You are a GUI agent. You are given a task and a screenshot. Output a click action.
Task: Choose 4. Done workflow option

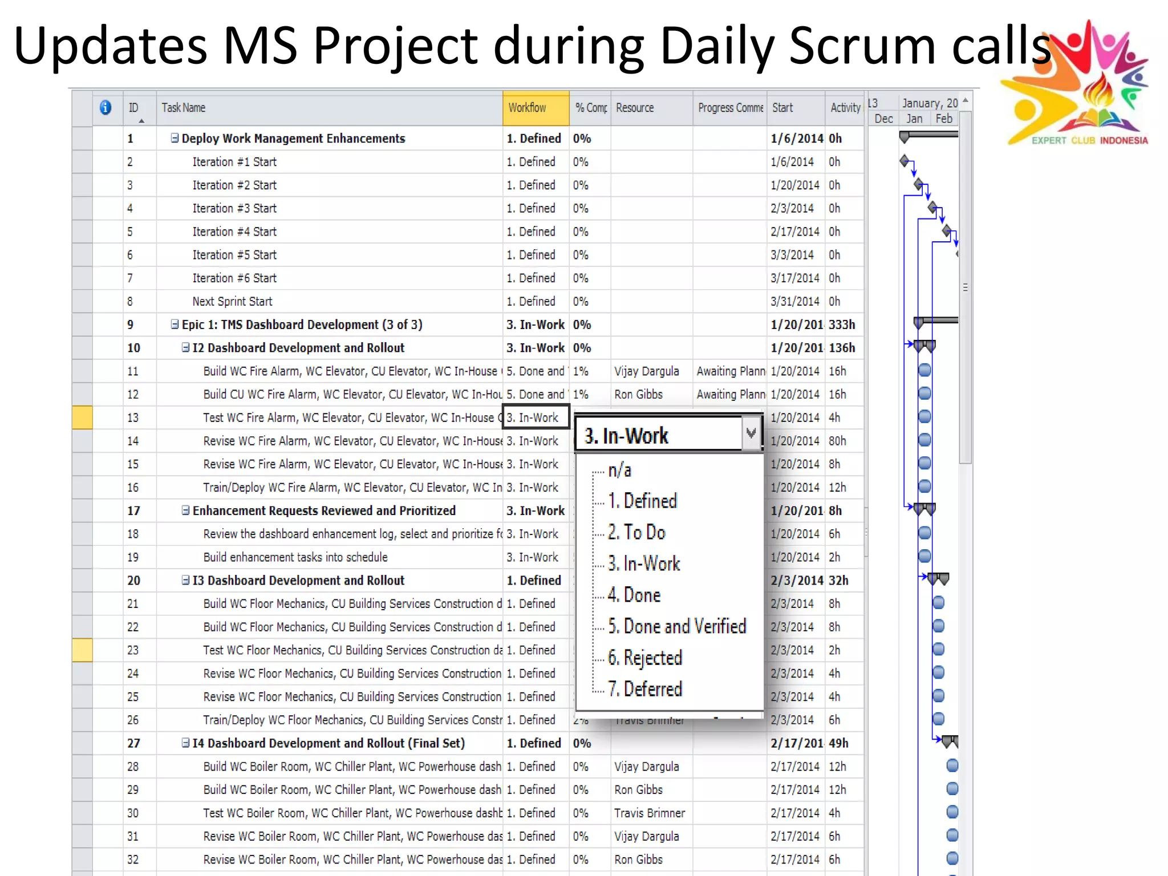pos(634,595)
